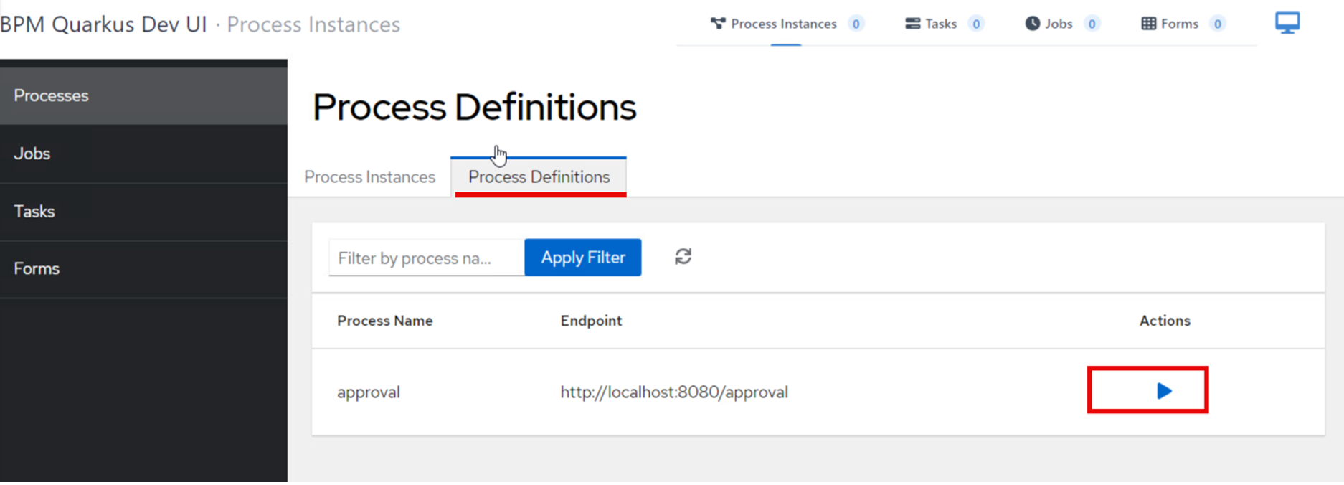Image resolution: width=1344 pixels, height=485 pixels.
Task: Focus the Filter by process name field
Action: (426, 258)
